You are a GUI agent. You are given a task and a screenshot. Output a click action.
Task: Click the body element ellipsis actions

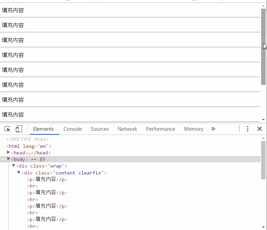pos(3,159)
